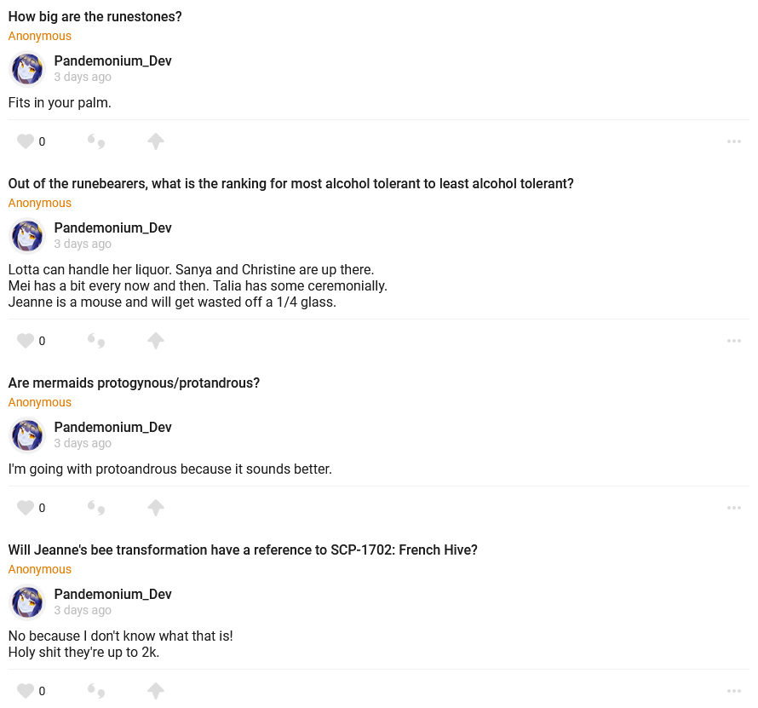Open the question 'How big are the runestones?'
The height and width of the screenshot is (708, 758).
95,17
